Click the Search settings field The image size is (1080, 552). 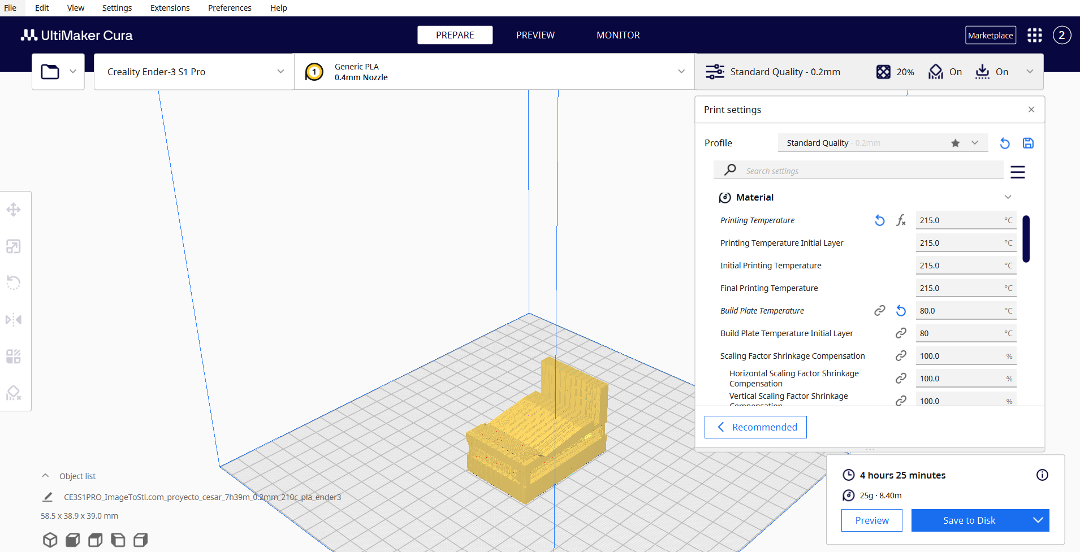[858, 171]
